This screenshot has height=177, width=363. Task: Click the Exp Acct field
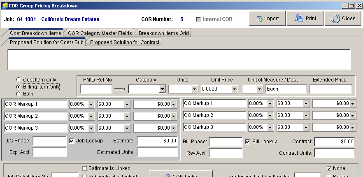49,152
